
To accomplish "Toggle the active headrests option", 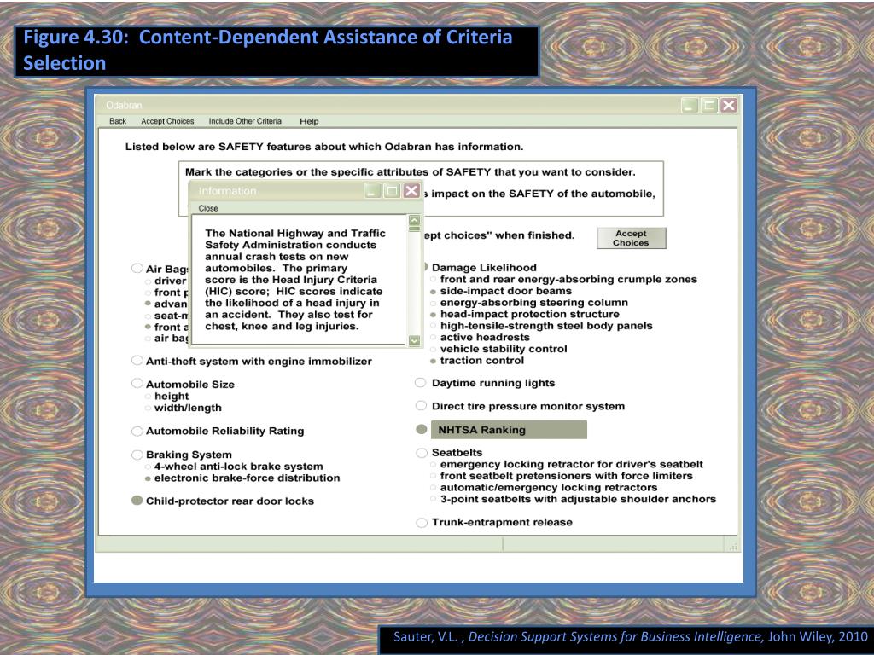I will click(433, 338).
